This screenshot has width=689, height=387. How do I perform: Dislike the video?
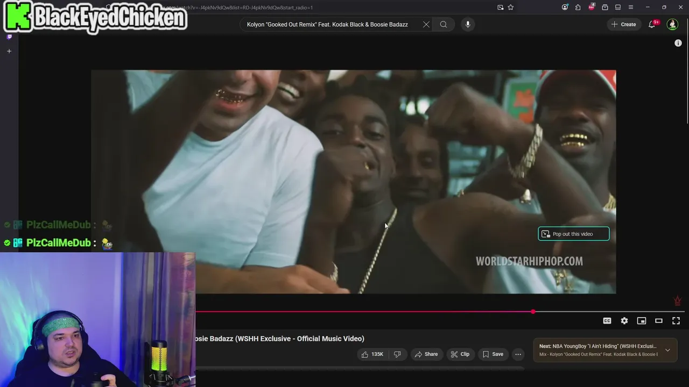click(397, 354)
